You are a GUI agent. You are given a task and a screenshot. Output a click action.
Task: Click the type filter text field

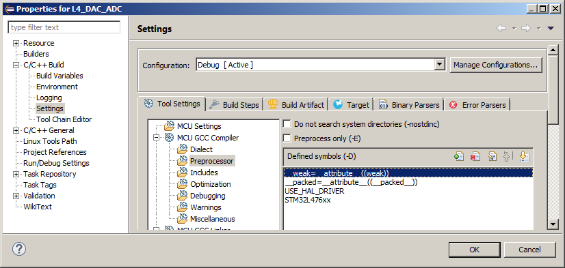click(64, 27)
